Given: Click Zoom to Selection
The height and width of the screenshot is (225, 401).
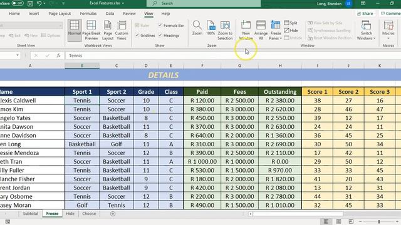Looking at the screenshot, I should click(x=225, y=30).
